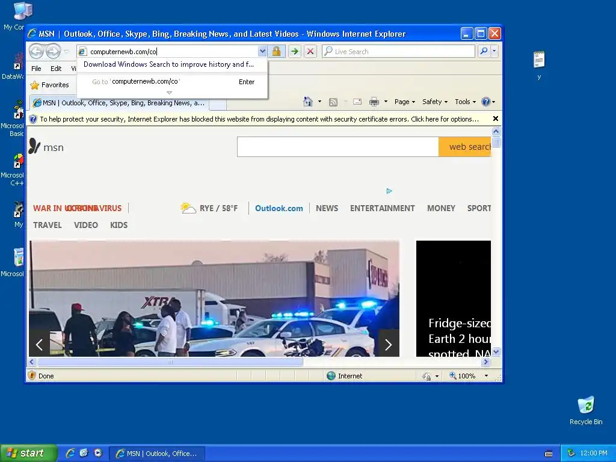Select 'Go to computernewb.com/co' suggestion

[172, 82]
